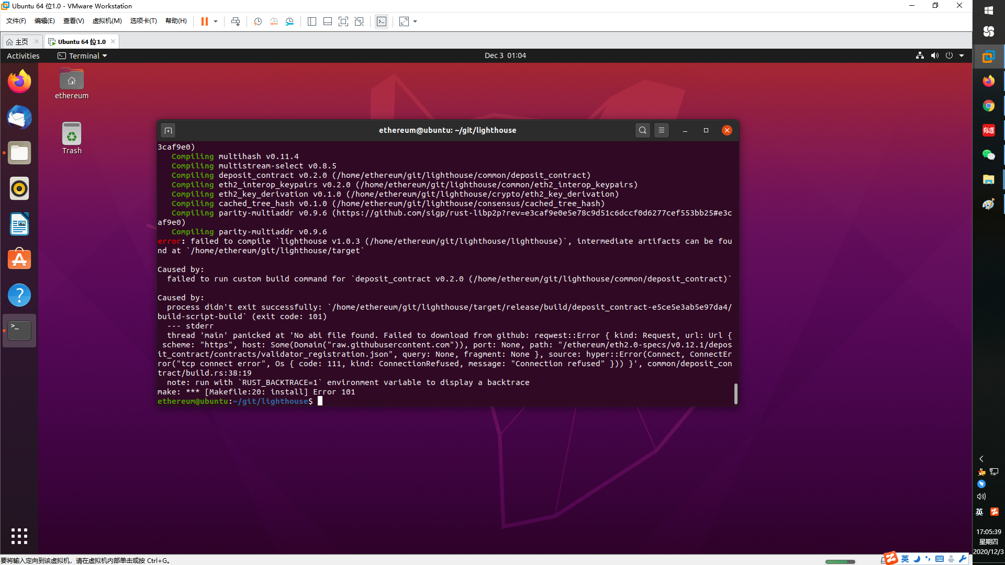Click the terminal window scrollbar

tap(735, 394)
